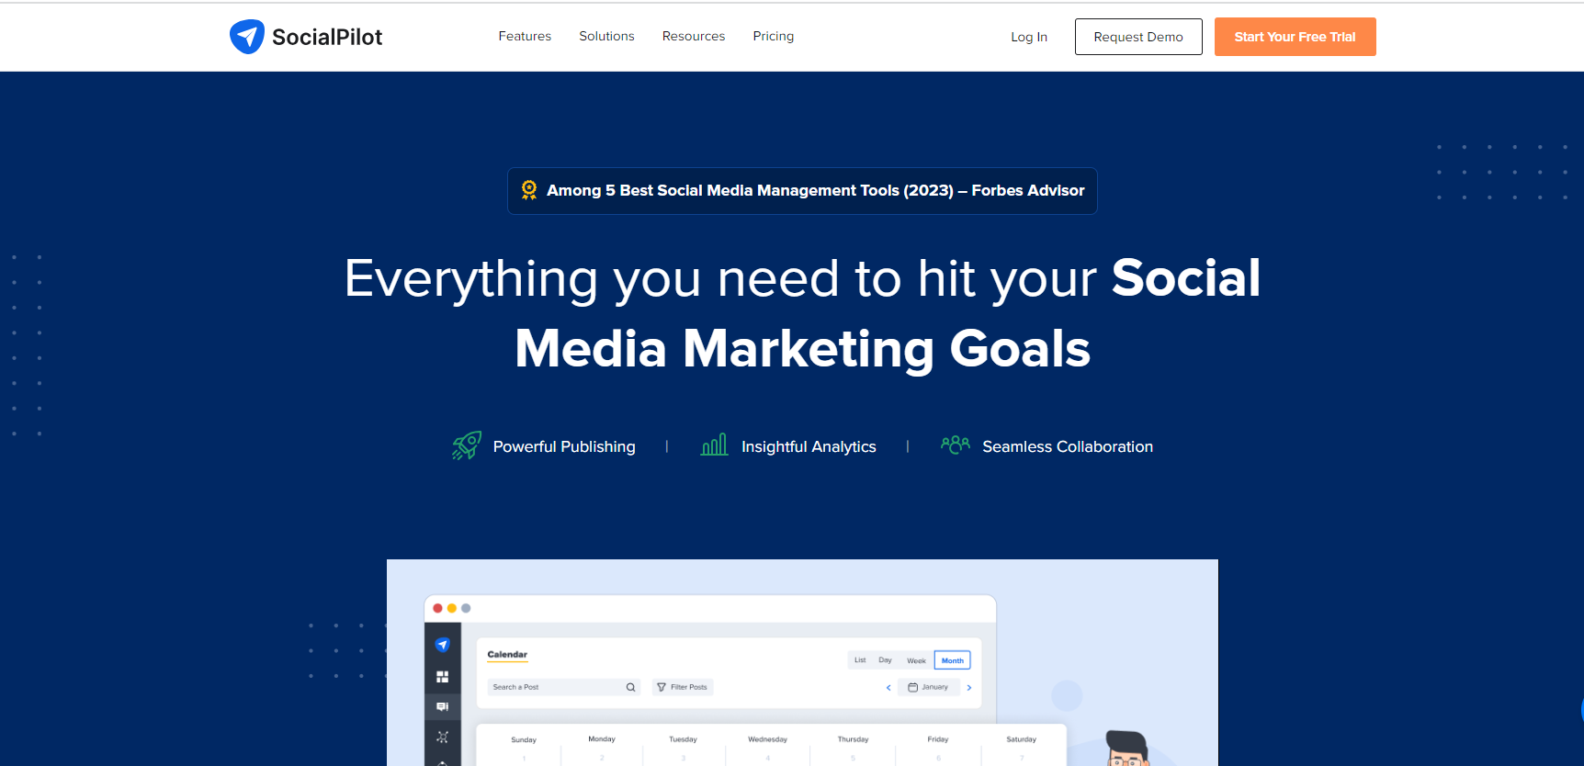This screenshot has width=1584, height=766.
Task: Open the Resources menu
Action: tap(694, 36)
